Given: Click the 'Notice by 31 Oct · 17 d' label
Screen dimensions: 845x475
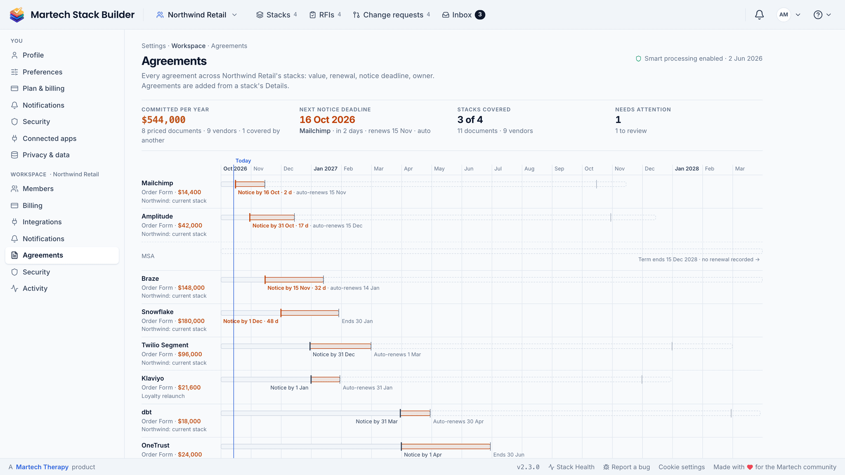Looking at the screenshot, I should coord(281,226).
